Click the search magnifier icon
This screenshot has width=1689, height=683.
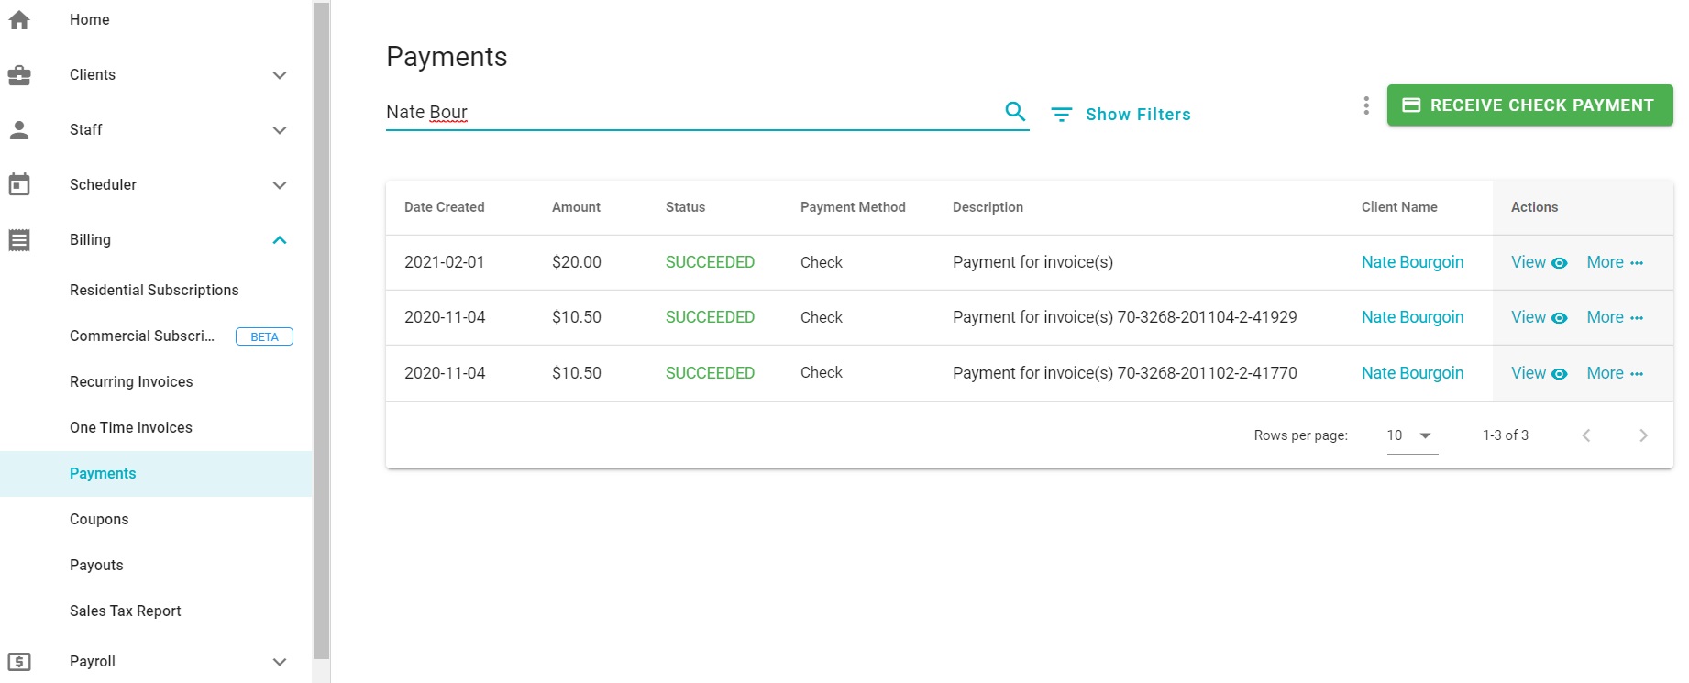click(1015, 112)
